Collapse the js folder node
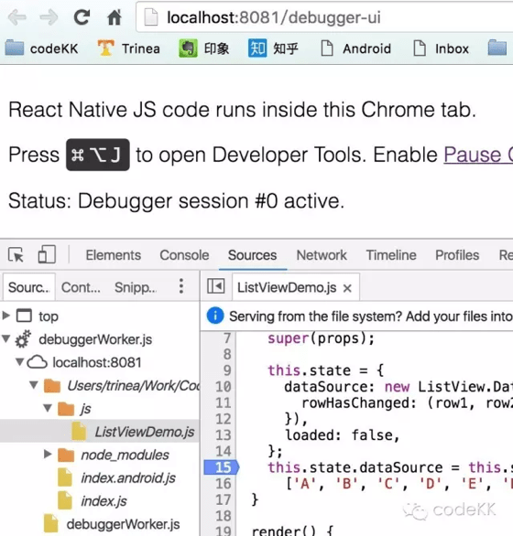The image size is (513, 536). tap(48, 408)
